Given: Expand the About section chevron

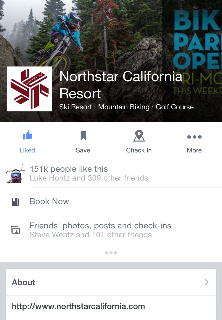Looking at the screenshot, I should (207, 282).
